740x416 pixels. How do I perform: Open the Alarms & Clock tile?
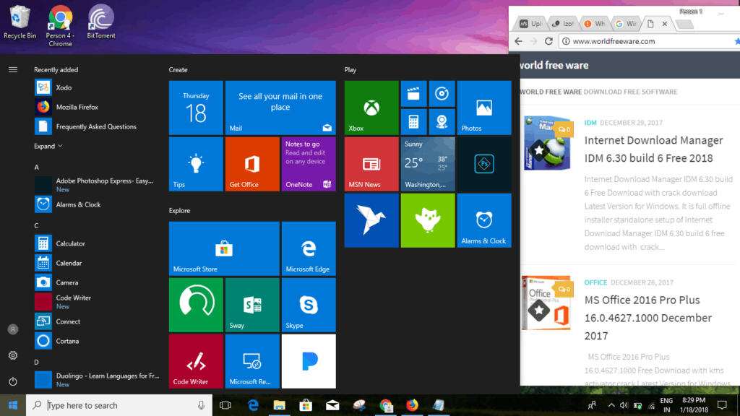(484, 220)
